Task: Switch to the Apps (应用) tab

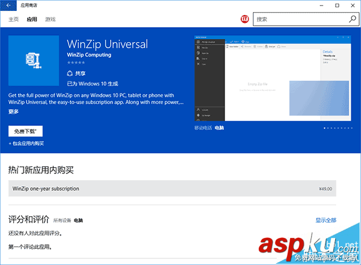Action: click(32, 19)
